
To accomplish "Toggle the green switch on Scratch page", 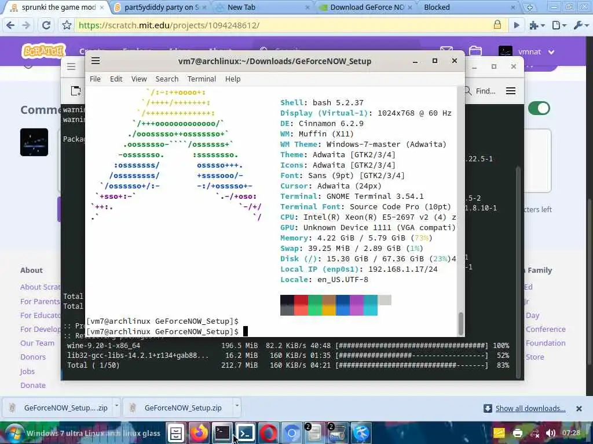I will click(x=539, y=108).
